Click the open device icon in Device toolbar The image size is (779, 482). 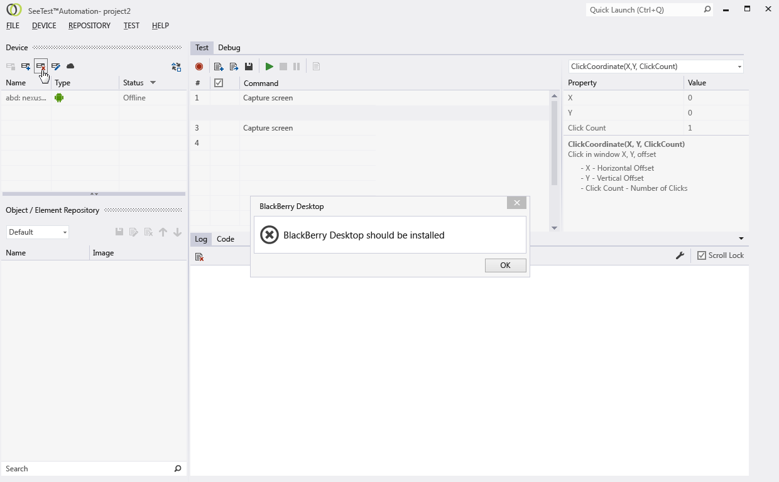(x=11, y=67)
